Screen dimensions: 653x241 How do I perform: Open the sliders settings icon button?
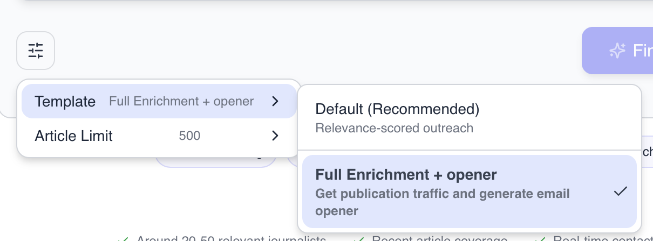click(36, 51)
